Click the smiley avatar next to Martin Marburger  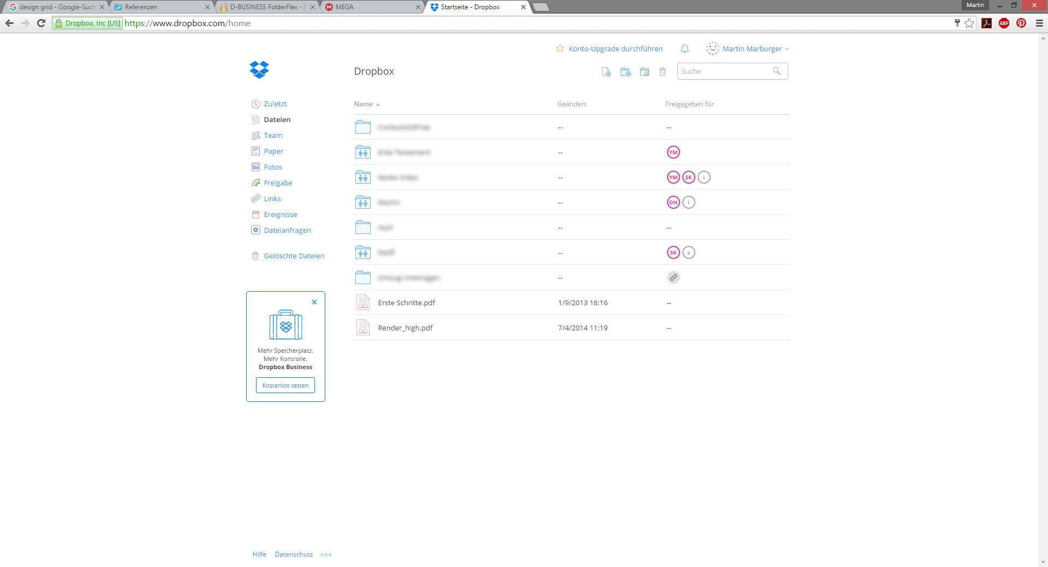712,49
